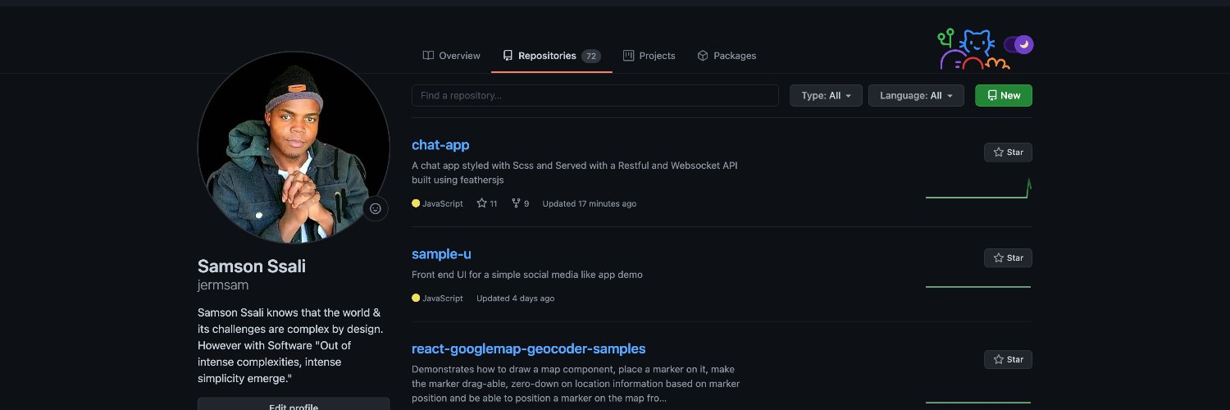Expand the Type: All dropdown

pyautogui.click(x=826, y=96)
